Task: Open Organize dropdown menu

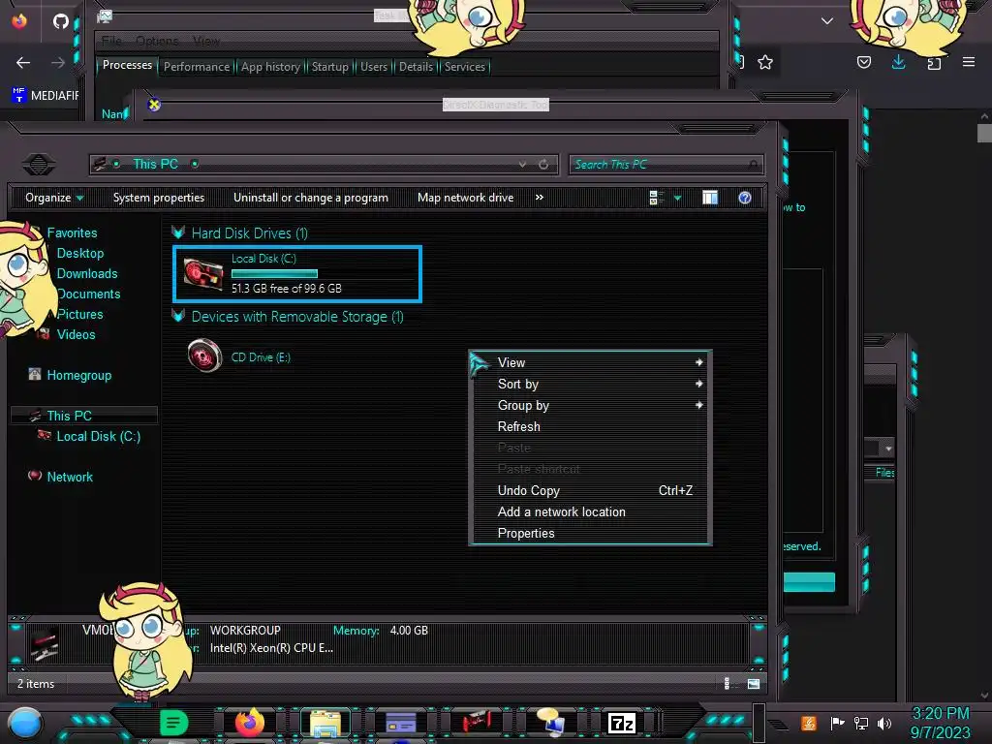Action: (x=54, y=198)
